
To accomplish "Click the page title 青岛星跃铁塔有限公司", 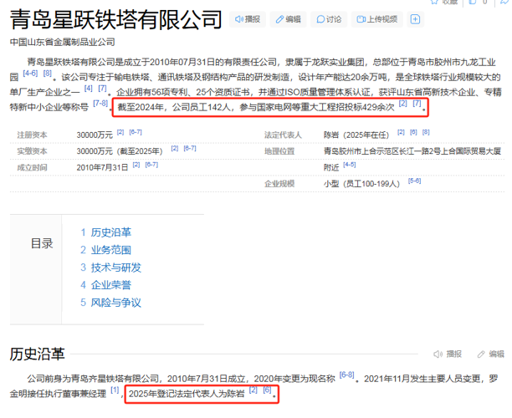I will click(116, 19).
